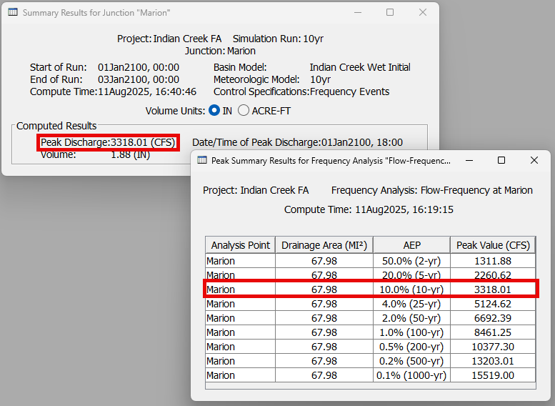555x406 pixels.
Task: Click the Meteorologic Model value 10yr
Action: 320,79
